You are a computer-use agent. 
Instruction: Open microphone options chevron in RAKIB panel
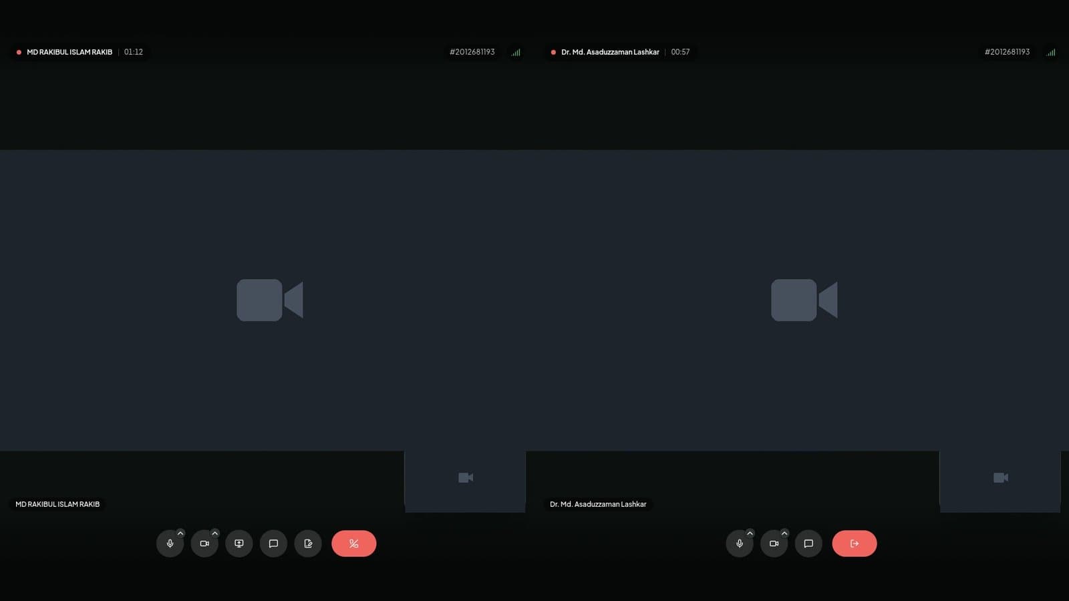coord(180,533)
